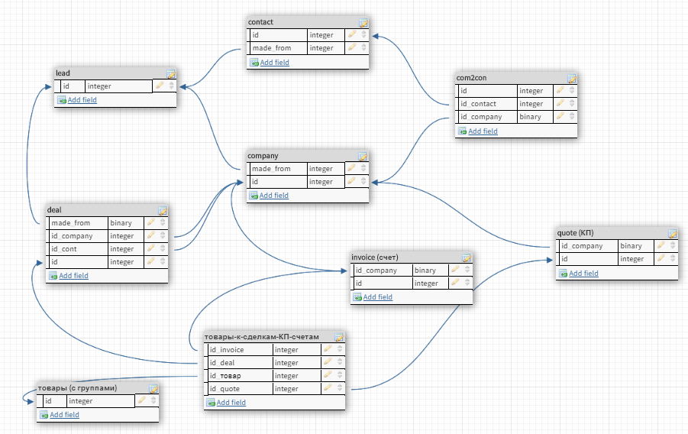The image size is (688, 434).
Task: Click Add field in товары (с группами) table
Action: pyautogui.click(x=64, y=415)
